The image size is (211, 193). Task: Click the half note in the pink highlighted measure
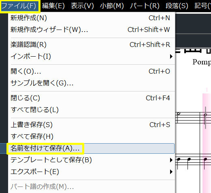(205, 115)
